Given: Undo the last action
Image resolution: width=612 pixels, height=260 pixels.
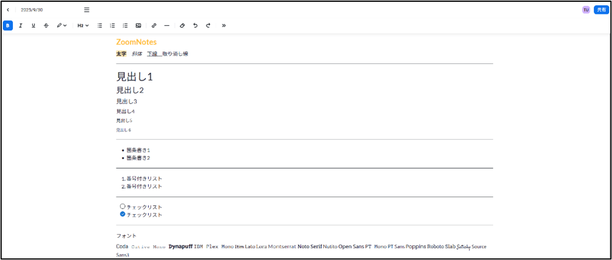Looking at the screenshot, I should coord(195,25).
